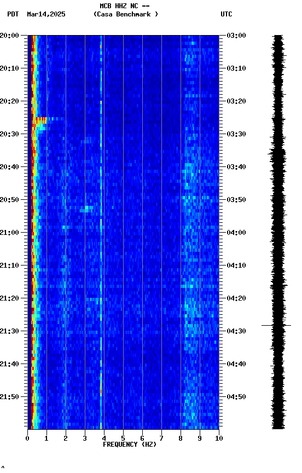This screenshot has height=473, width=302.
Task: Click the 04:50 UTC time label
Action: click(x=236, y=397)
